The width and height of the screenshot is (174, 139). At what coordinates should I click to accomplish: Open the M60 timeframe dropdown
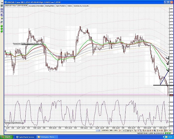111,130
